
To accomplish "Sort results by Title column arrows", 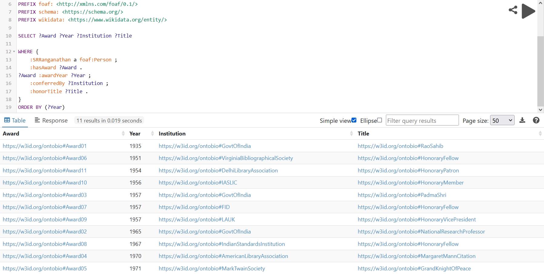I will (540, 134).
